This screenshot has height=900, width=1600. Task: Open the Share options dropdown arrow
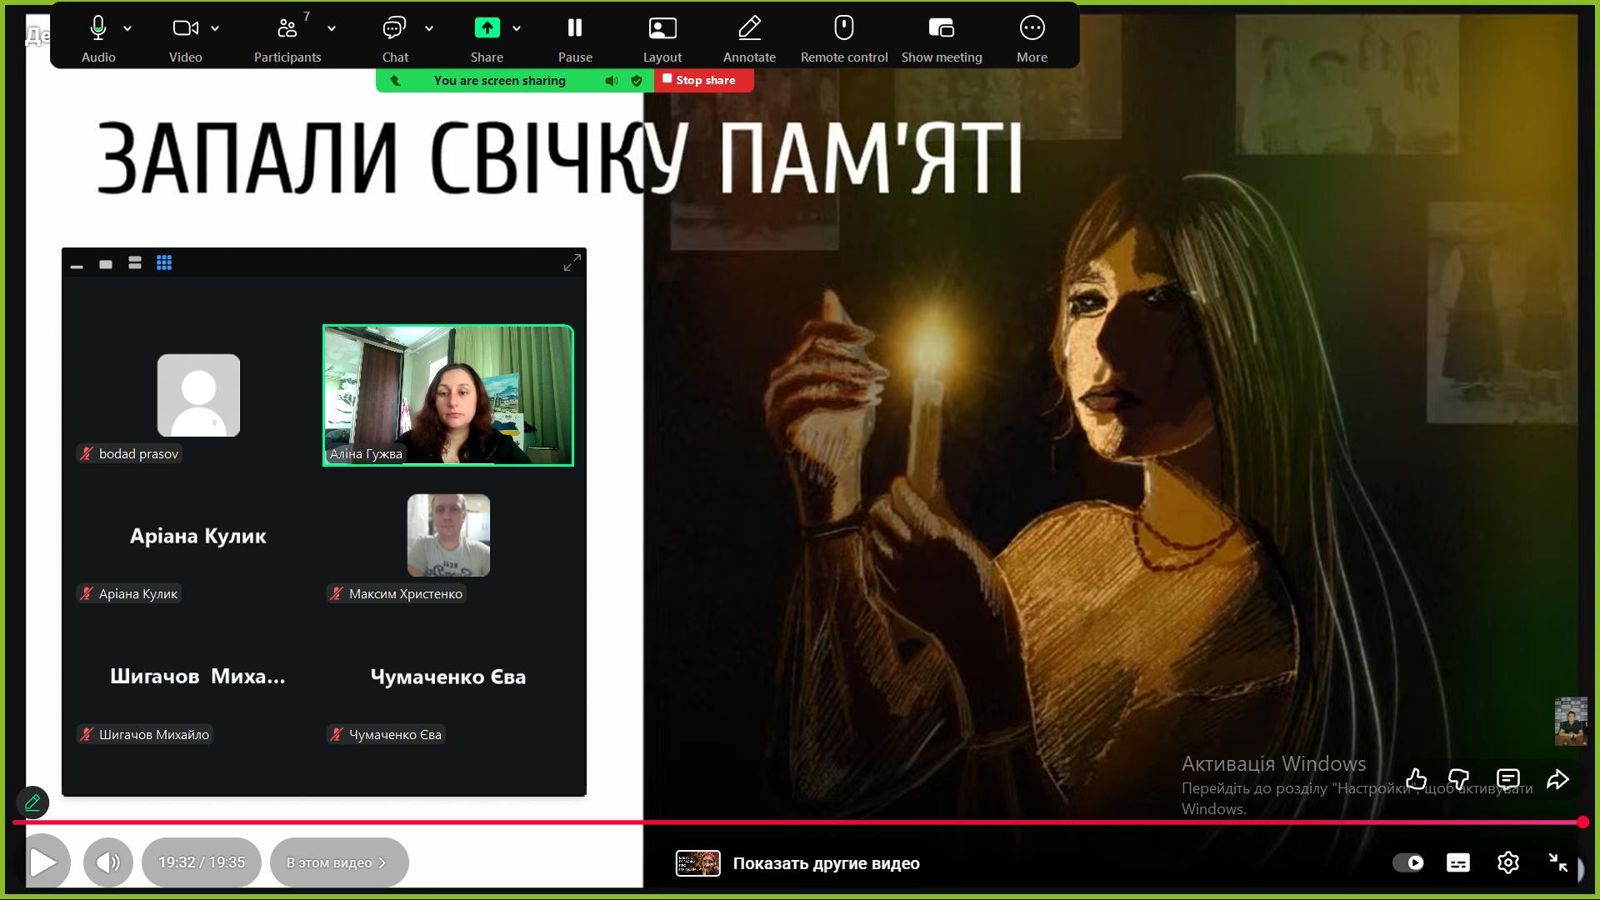(x=517, y=28)
